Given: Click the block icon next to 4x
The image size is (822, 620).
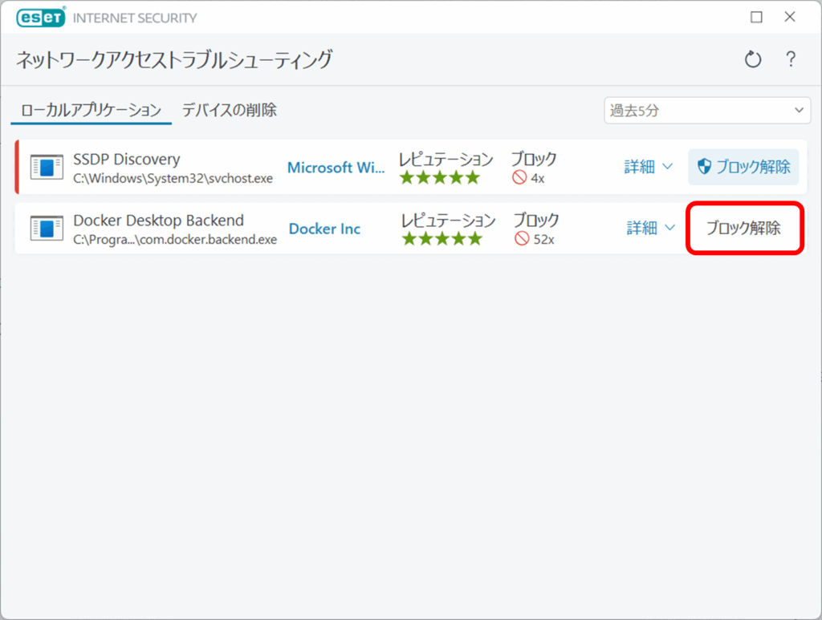Looking at the screenshot, I should pyautogui.click(x=519, y=178).
